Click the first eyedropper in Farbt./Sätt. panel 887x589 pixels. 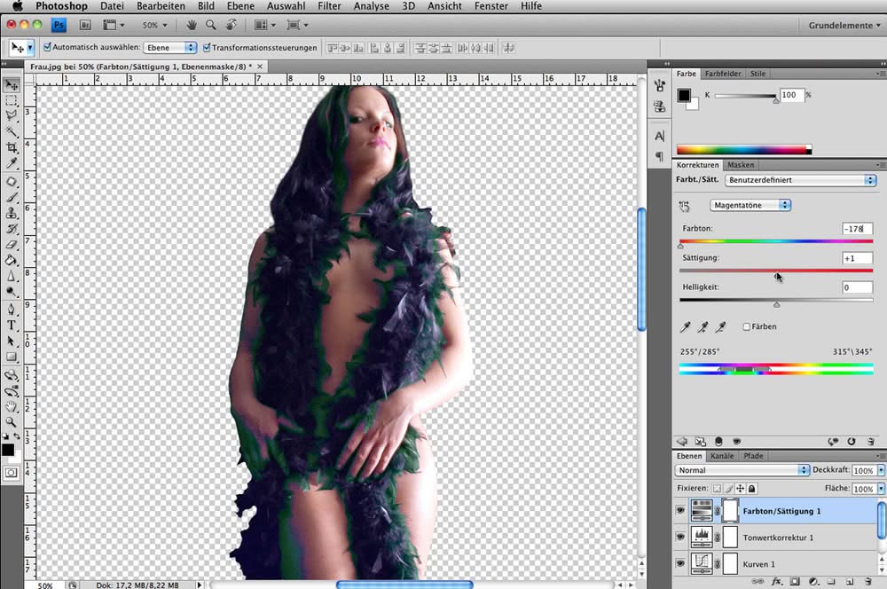pos(685,327)
